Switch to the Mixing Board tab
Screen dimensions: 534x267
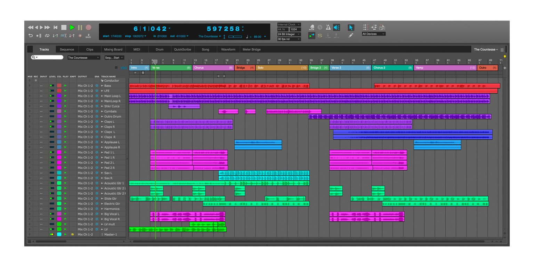coord(113,49)
